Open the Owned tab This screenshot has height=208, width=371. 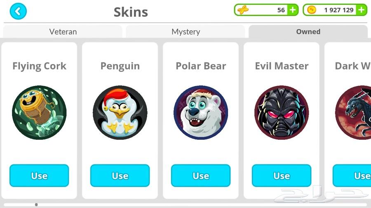pyautogui.click(x=308, y=32)
